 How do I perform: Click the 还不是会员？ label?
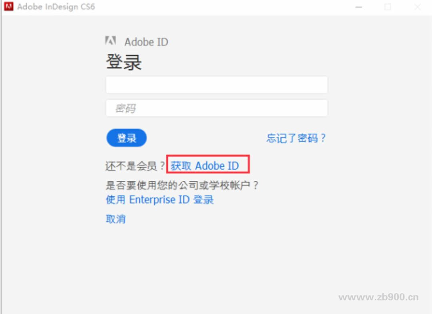click(x=135, y=166)
